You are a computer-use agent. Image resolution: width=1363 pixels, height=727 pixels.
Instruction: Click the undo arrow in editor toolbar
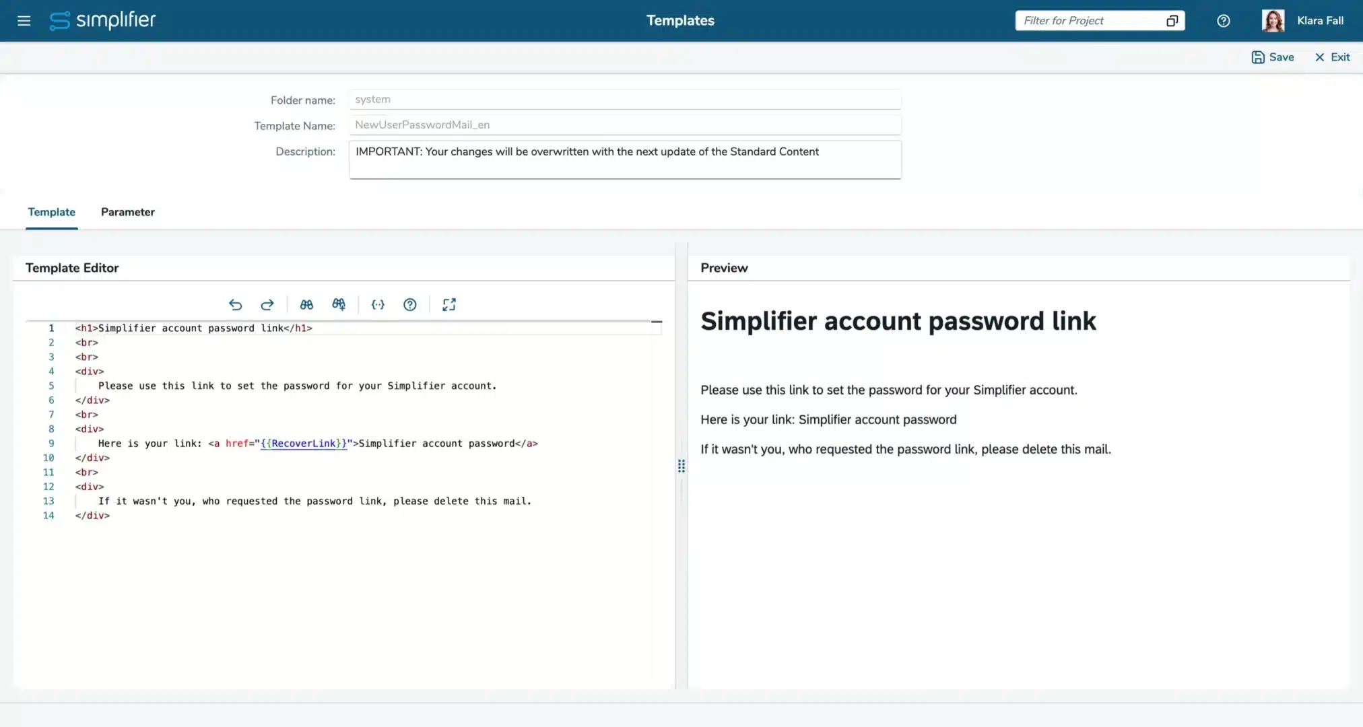[x=235, y=305]
